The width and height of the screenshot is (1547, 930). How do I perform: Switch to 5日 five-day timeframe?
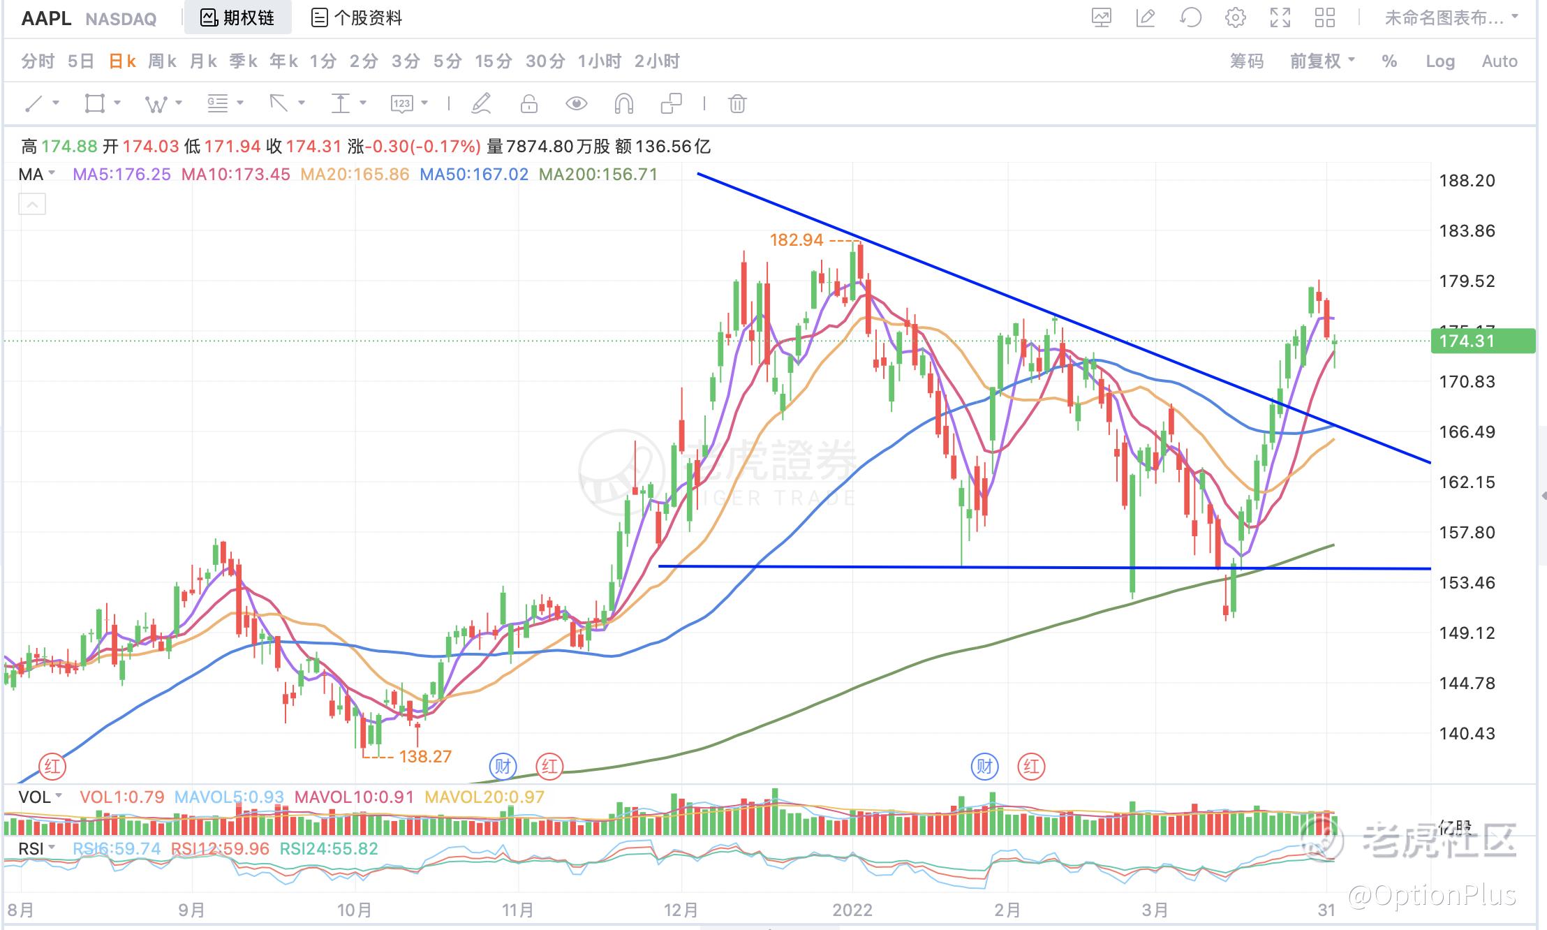pyautogui.click(x=81, y=61)
